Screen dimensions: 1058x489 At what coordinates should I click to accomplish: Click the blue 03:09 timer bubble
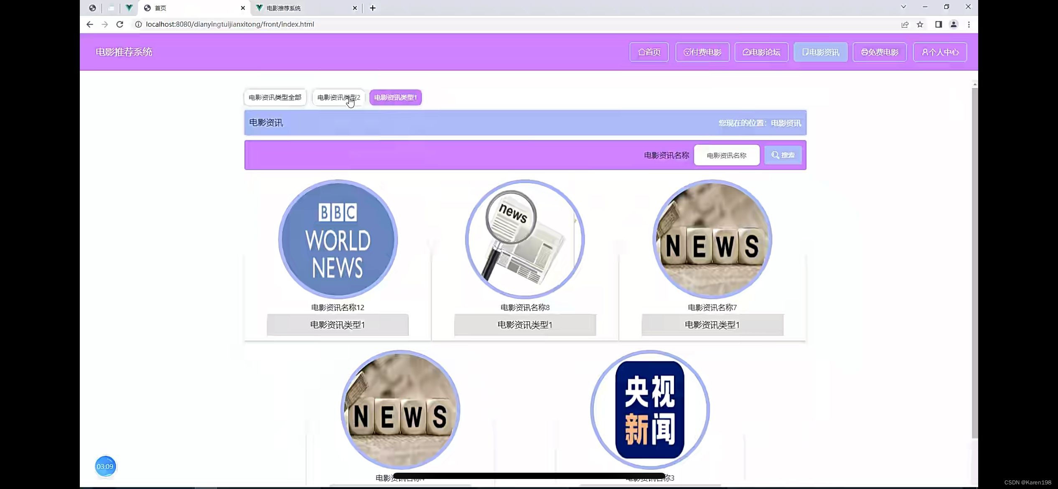105,466
